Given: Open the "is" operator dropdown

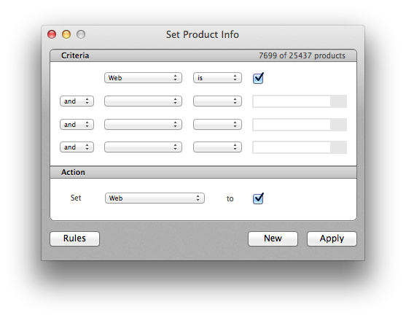Looking at the screenshot, I should click(217, 78).
